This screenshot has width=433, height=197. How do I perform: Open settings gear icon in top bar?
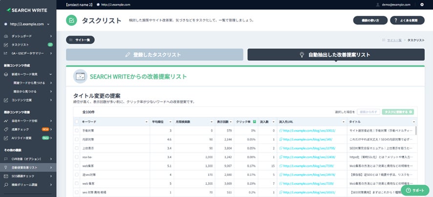[422, 4]
